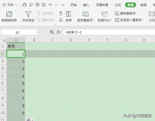155x121 pixels.
Task: Select row 5 header
Action: pyautogui.click(x=3, y=76)
